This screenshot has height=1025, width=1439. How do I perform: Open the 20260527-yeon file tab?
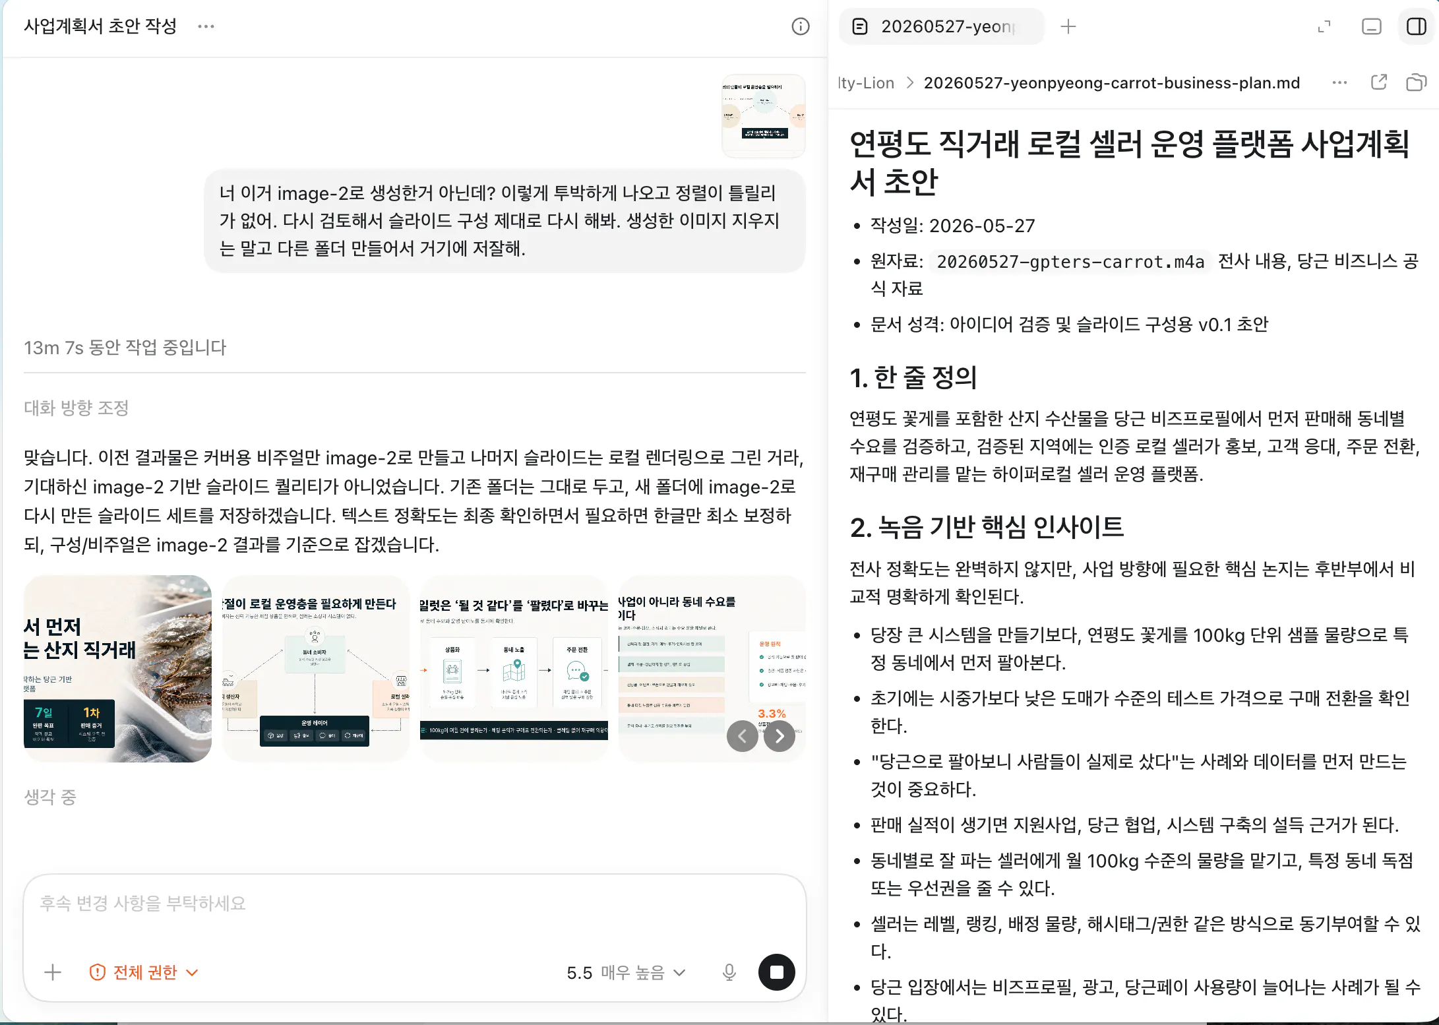pos(942,26)
